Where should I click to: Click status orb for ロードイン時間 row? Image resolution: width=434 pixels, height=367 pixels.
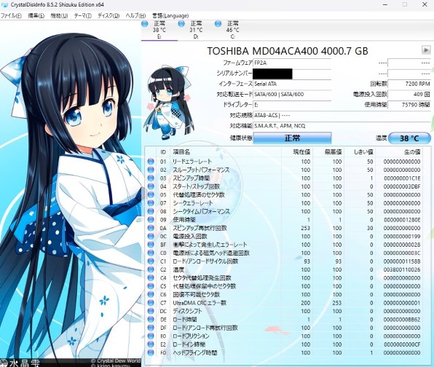click(151, 344)
